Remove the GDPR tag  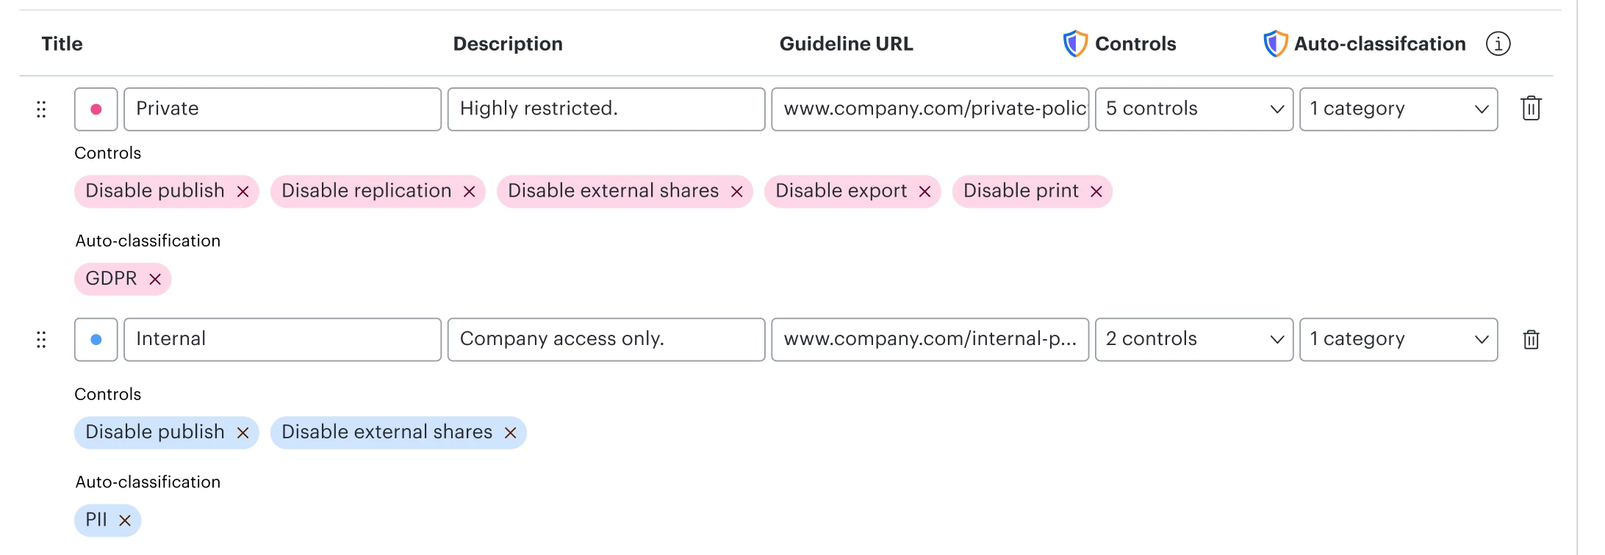click(155, 279)
